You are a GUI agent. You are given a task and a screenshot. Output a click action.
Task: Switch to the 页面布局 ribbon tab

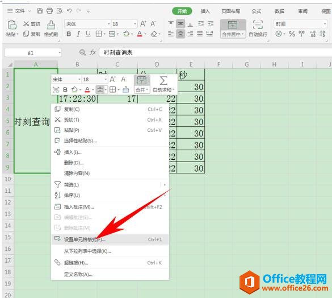230,11
